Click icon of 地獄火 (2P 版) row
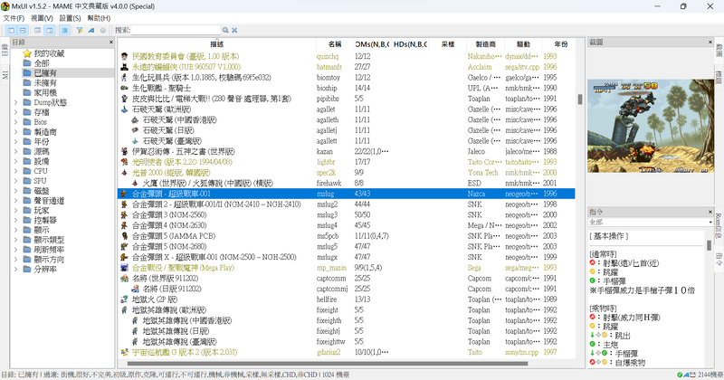This screenshot has height=380, width=724. [124, 299]
